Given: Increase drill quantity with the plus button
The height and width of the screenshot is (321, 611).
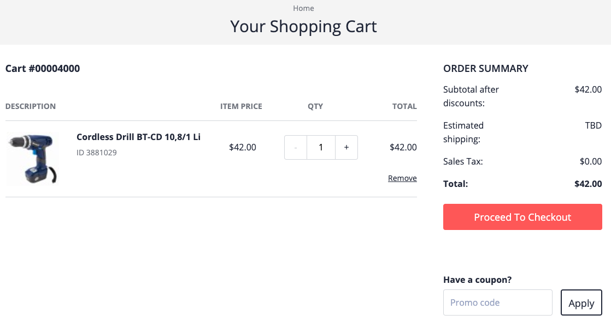Looking at the screenshot, I should click(x=346, y=147).
